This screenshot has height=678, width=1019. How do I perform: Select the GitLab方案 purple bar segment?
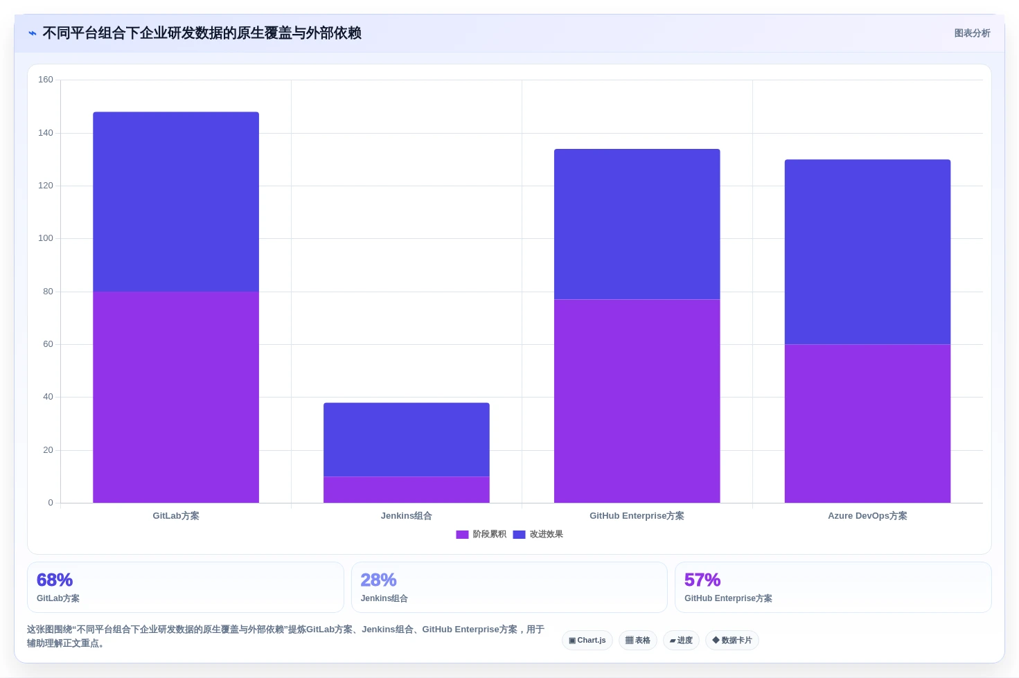pos(176,398)
